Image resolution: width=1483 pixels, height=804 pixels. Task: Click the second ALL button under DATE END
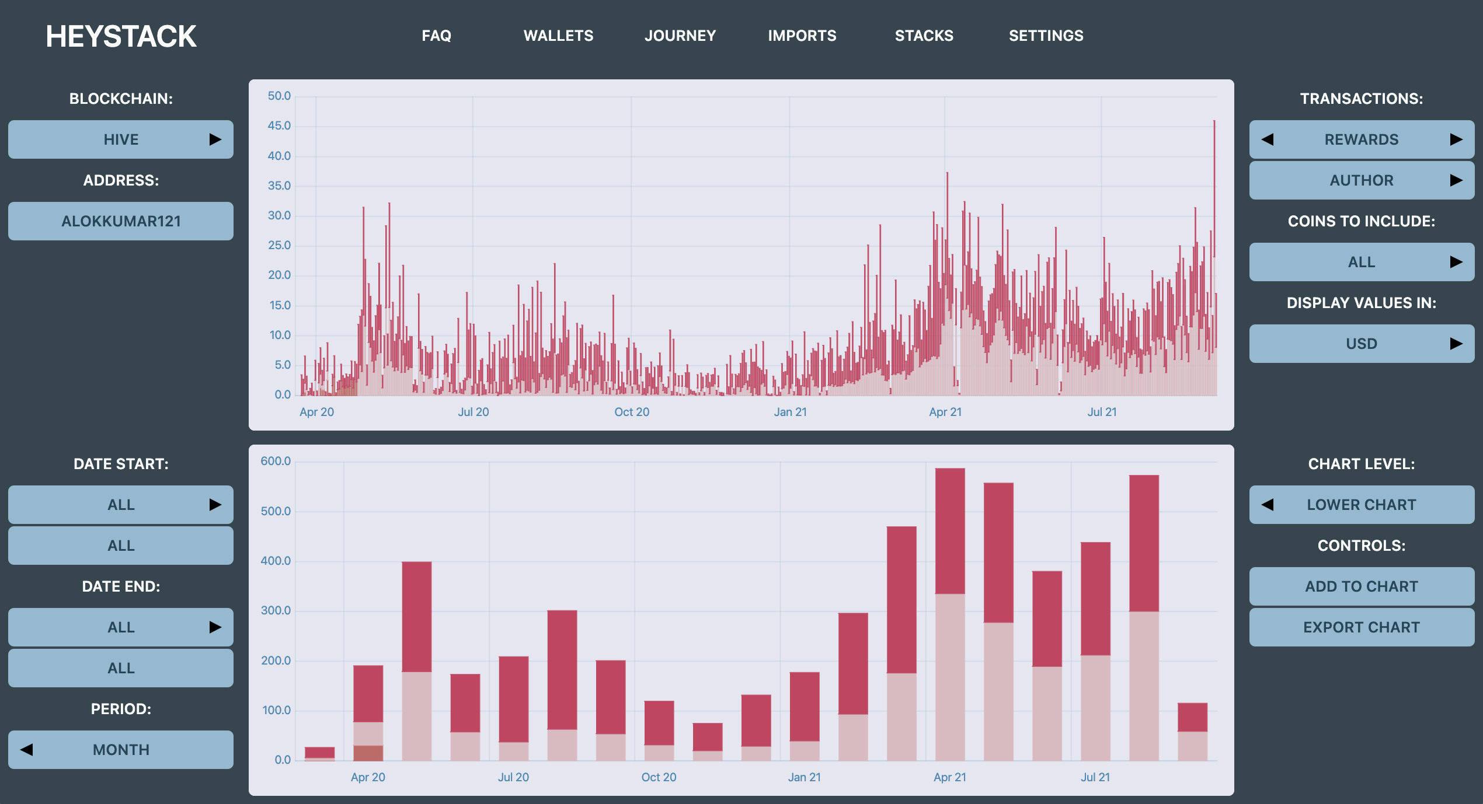[x=121, y=668]
